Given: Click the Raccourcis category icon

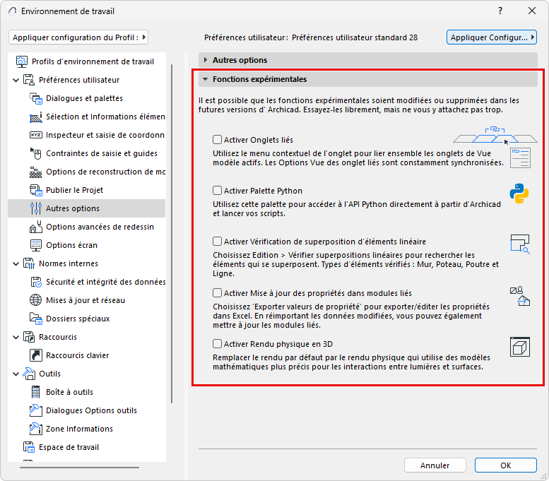Looking at the screenshot, I should pos(29,337).
